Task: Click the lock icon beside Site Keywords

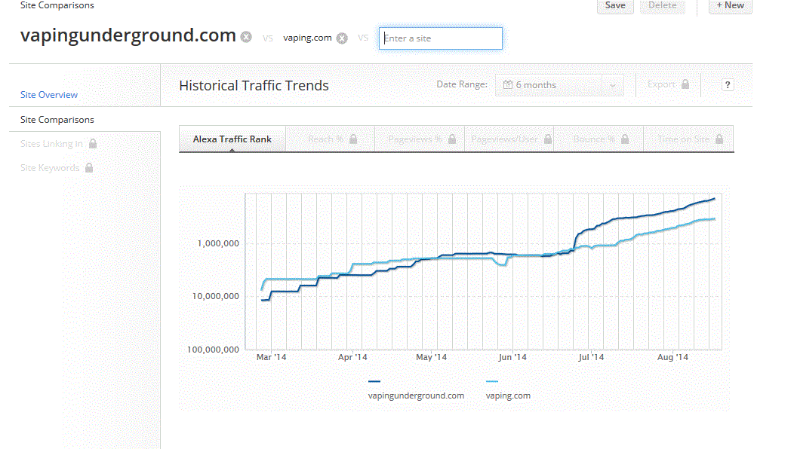Action: (x=88, y=168)
